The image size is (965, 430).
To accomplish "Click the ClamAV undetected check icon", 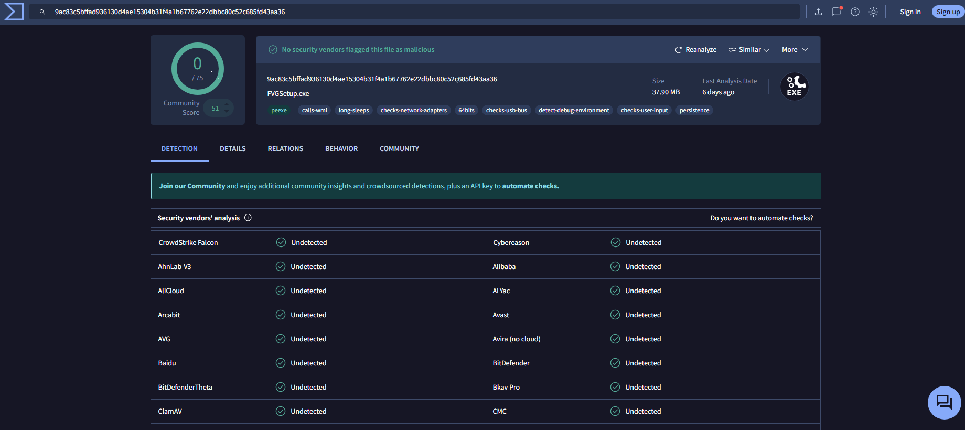I will [x=281, y=411].
